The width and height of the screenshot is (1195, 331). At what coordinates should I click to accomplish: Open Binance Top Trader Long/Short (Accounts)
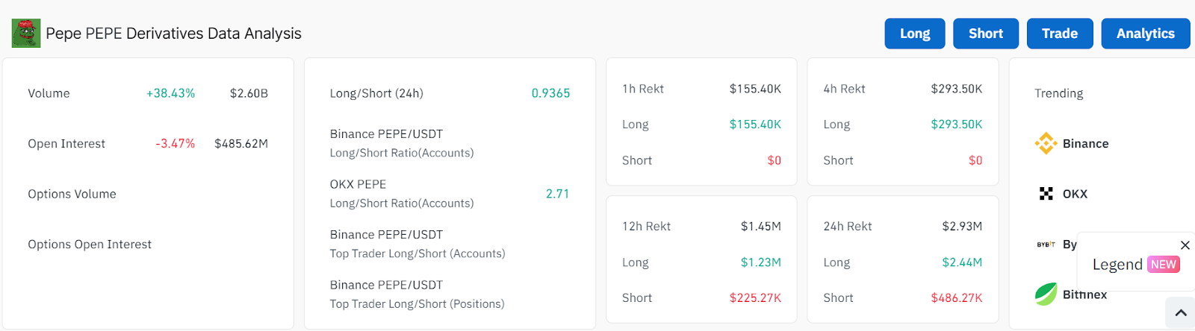(450, 244)
